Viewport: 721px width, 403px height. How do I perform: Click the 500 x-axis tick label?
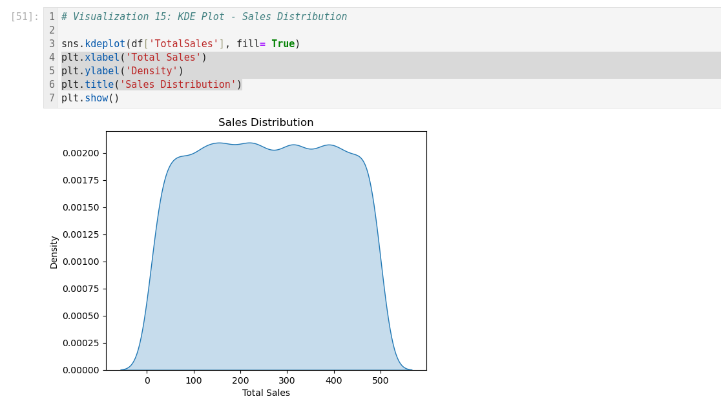(x=381, y=380)
